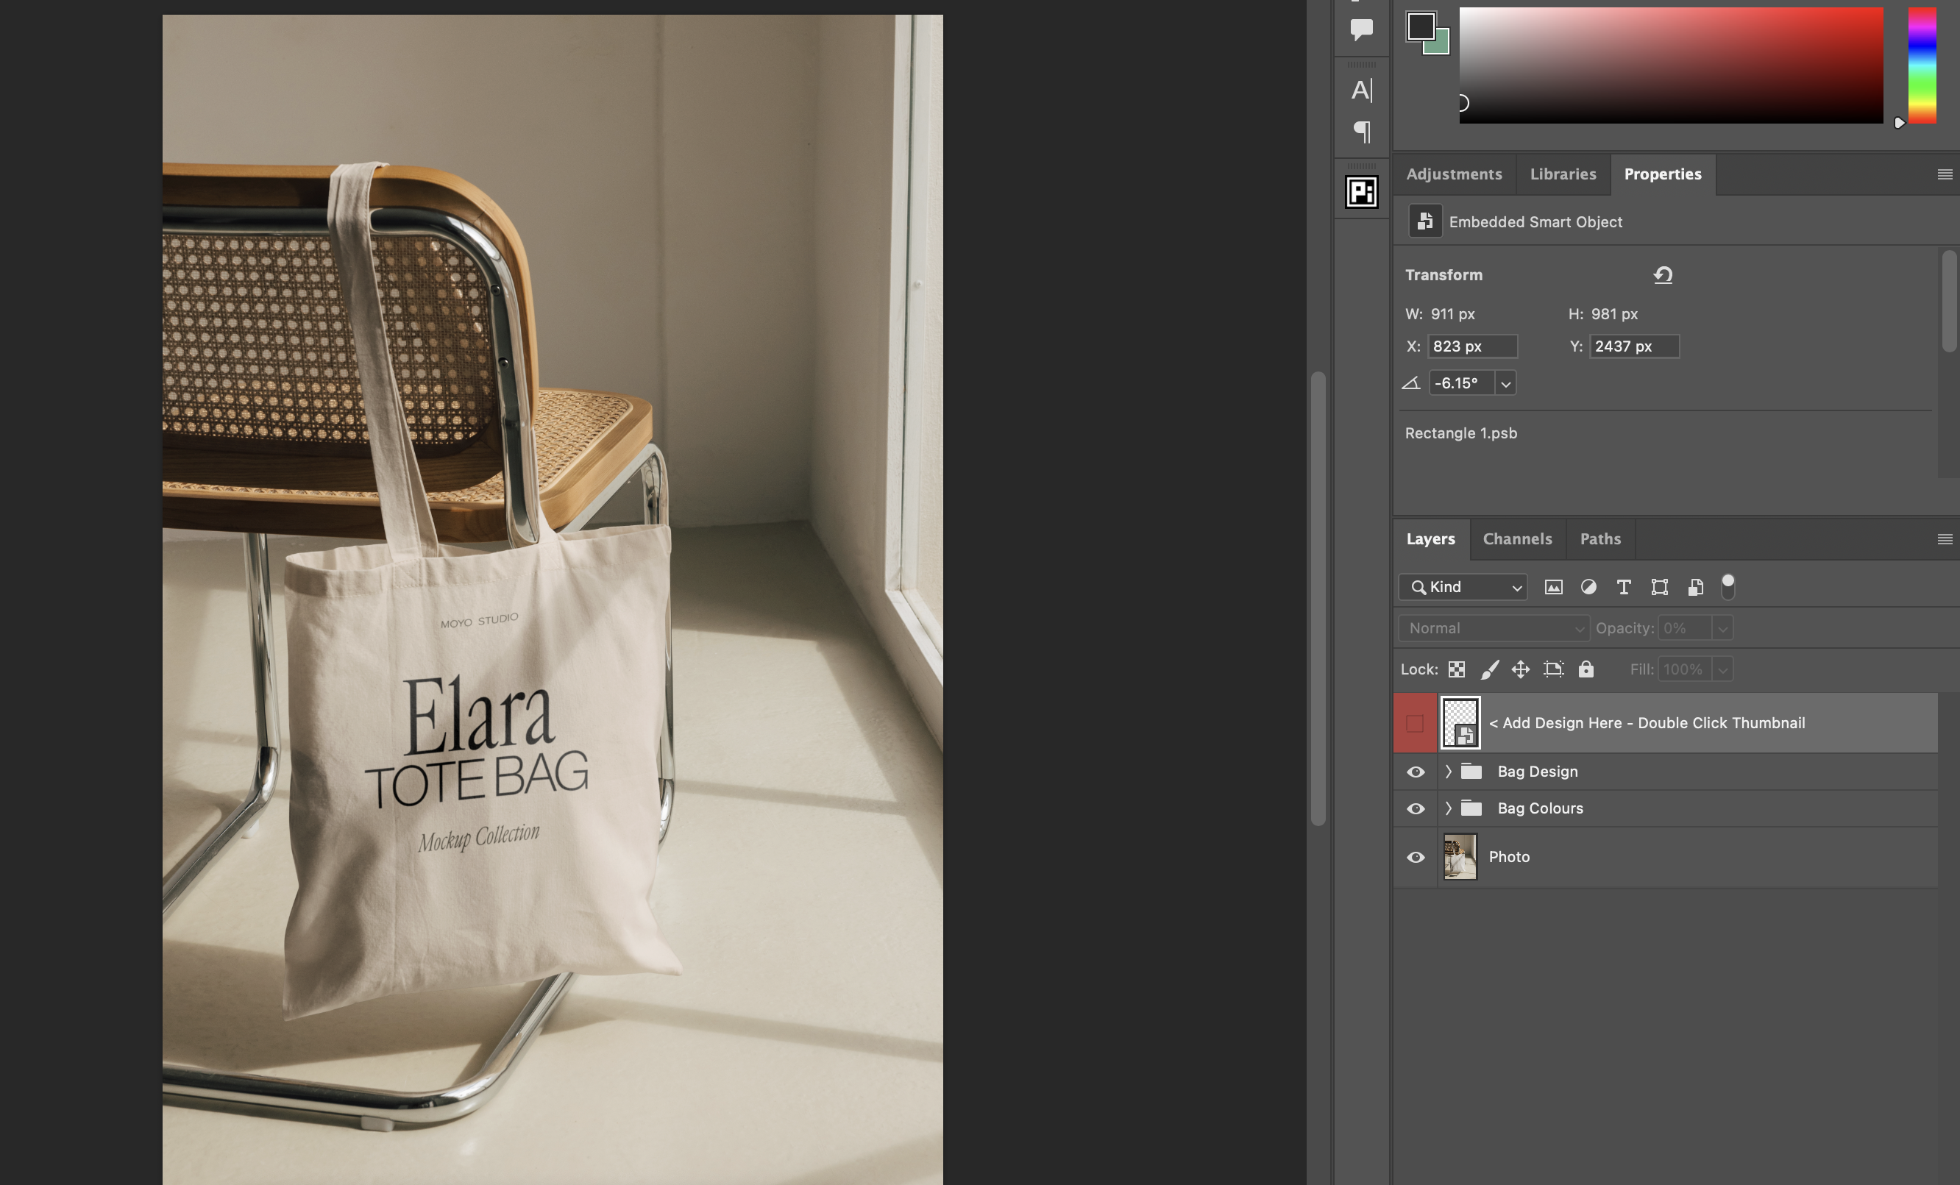This screenshot has height=1185, width=1960.
Task: Switch to the Channels tab
Action: [x=1517, y=538]
